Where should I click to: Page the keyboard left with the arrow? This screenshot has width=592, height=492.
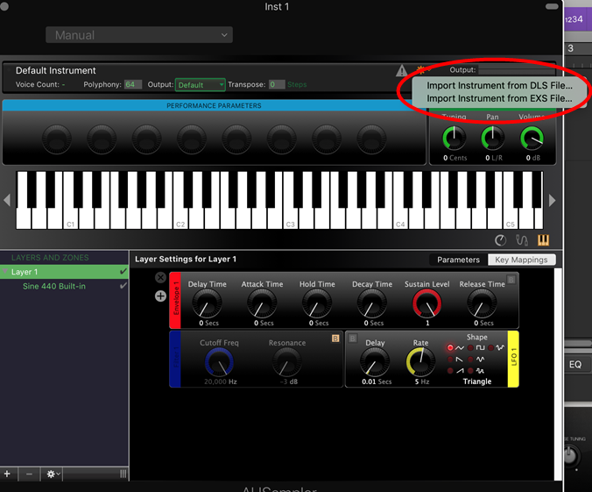7,200
